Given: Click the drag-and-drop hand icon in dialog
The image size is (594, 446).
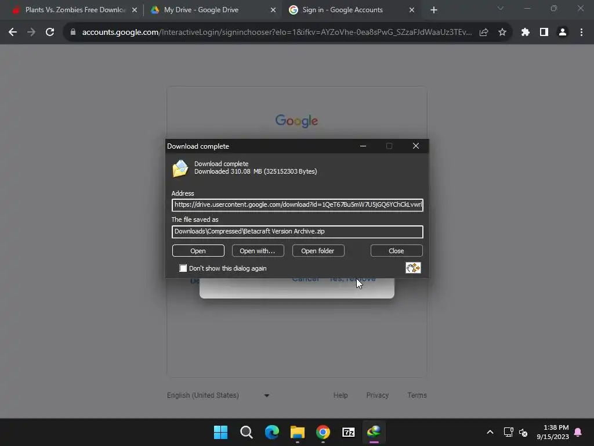Looking at the screenshot, I should [x=413, y=268].
